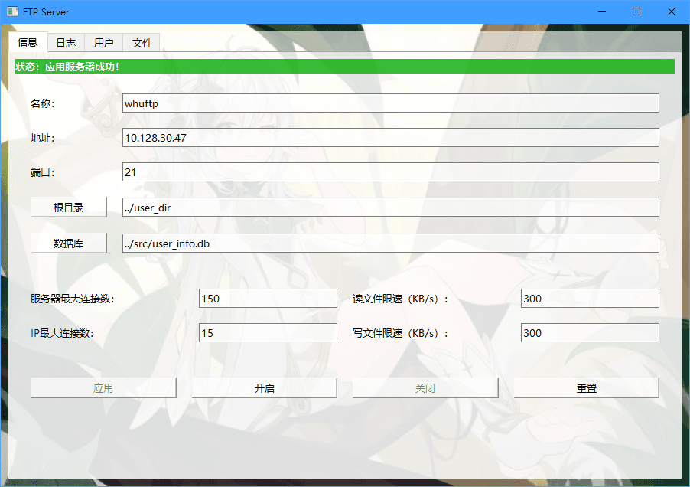The width and height of the screenshot is (690, 487).
Task: Click the 读文件限速 field showing 300
Action: point(590,298)
